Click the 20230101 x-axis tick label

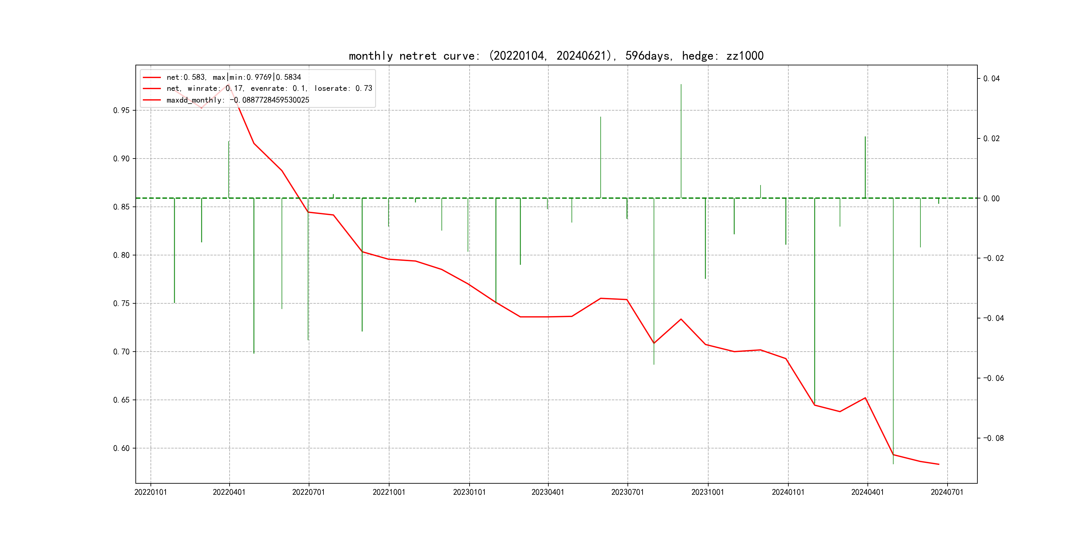[x=469, y=492]
